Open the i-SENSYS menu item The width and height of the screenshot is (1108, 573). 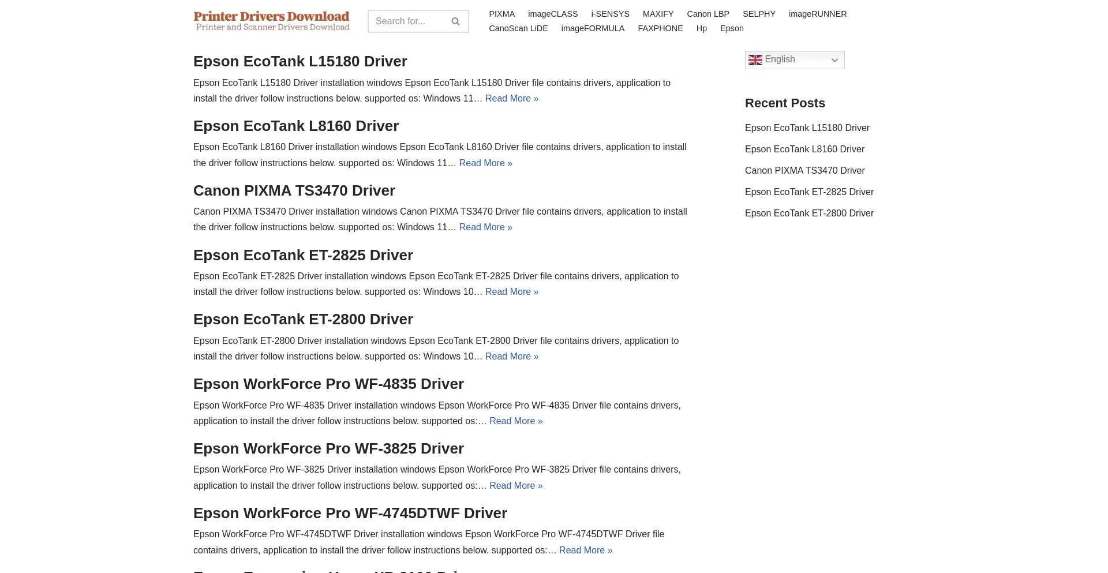pos(610,14)
